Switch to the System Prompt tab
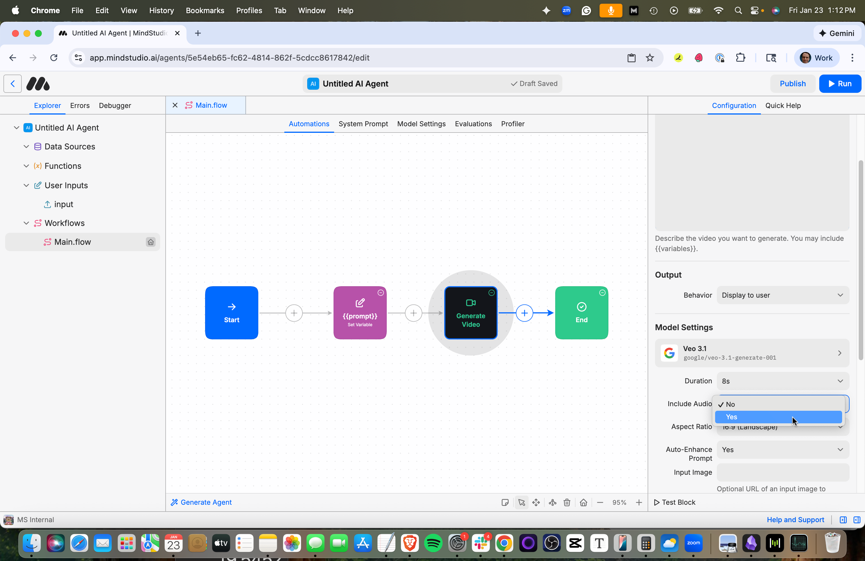This screenshot has width=865, height=561. 363,123
